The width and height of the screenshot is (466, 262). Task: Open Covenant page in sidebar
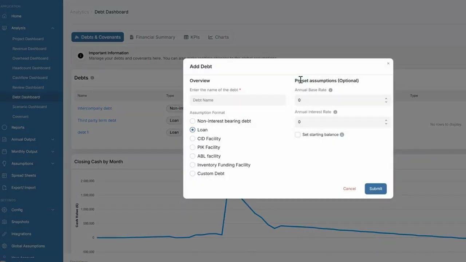20,116
